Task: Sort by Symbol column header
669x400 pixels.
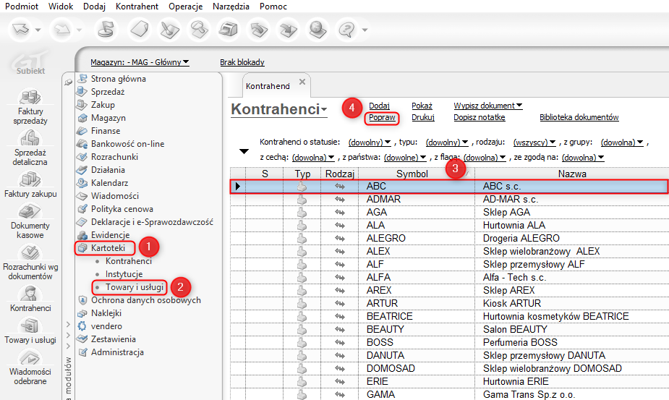Action: (x=417, y=174)
